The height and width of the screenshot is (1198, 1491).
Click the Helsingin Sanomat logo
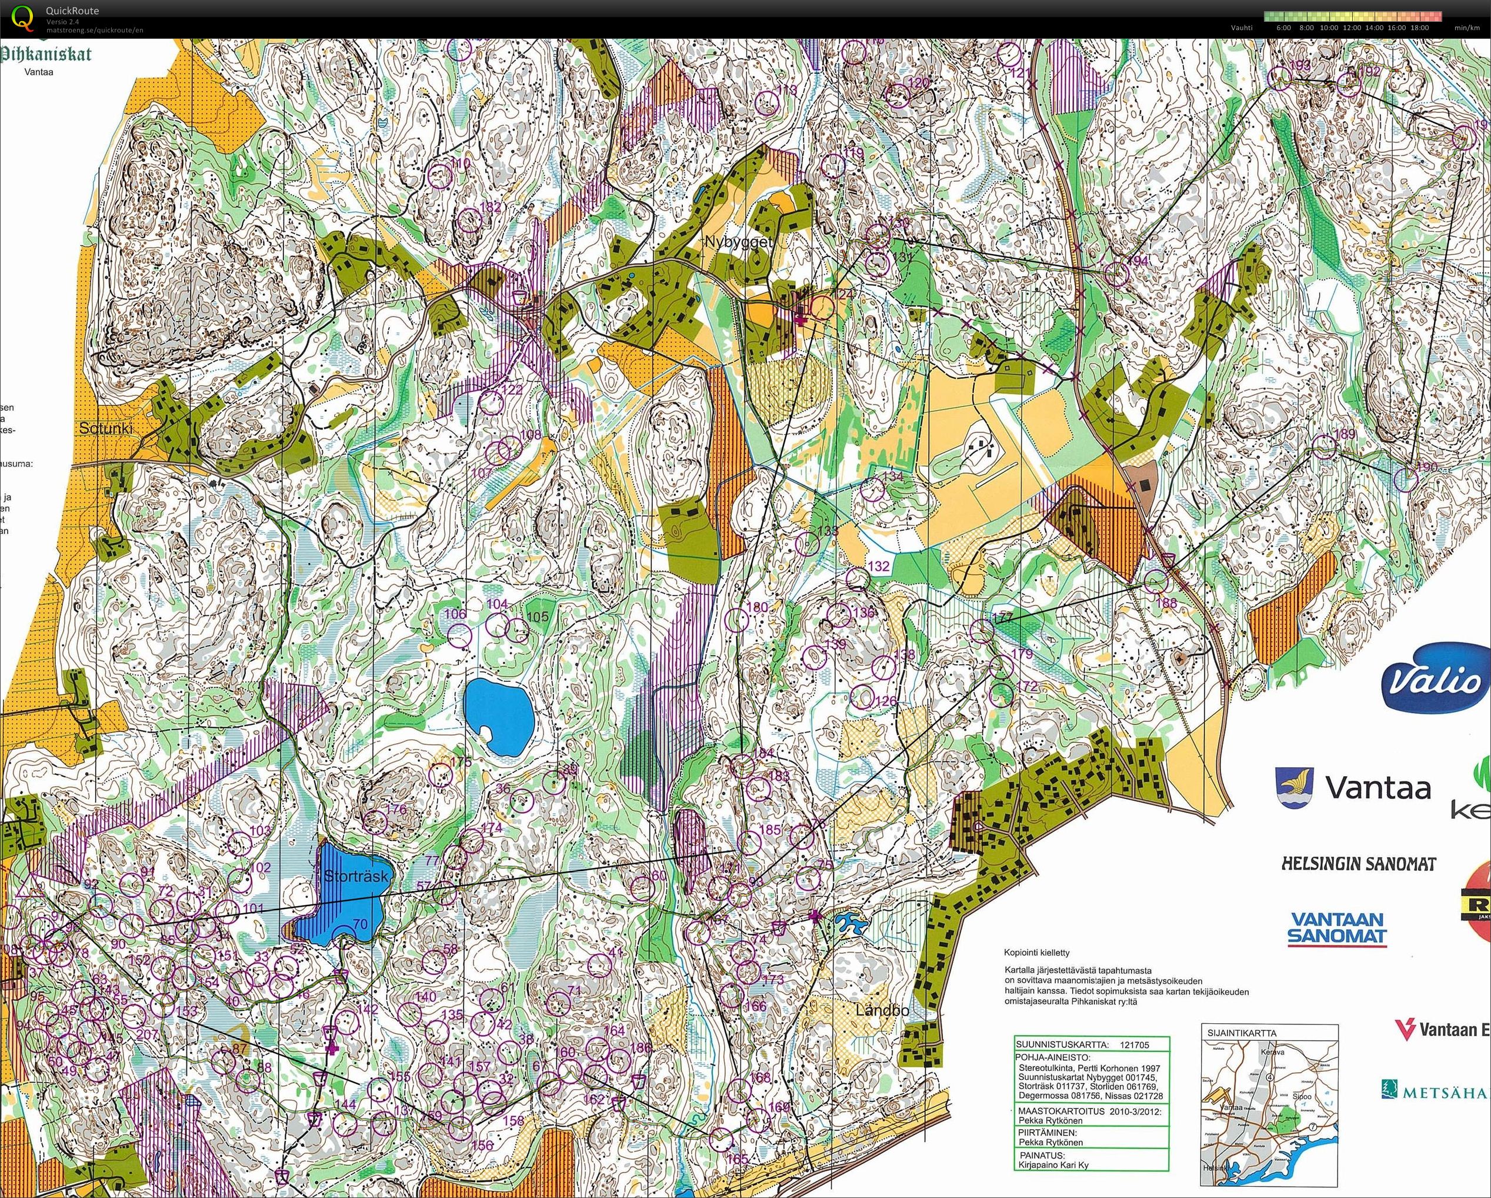pos(1358,864)
